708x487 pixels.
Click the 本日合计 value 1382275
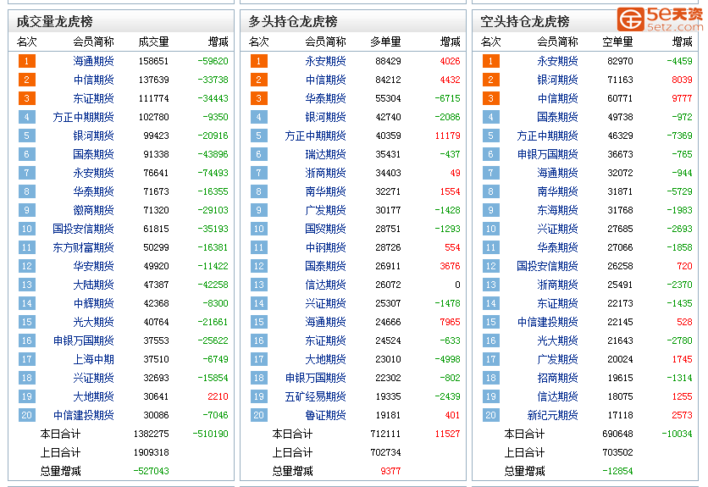(152, 434)
